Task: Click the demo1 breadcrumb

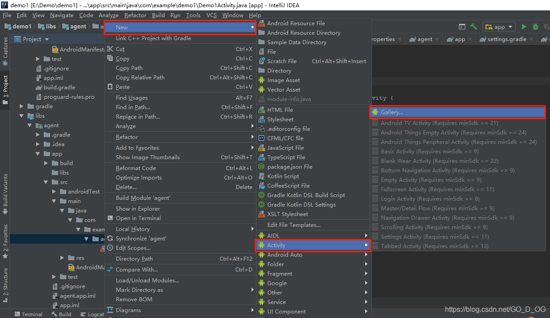Action: coord(18,27)
